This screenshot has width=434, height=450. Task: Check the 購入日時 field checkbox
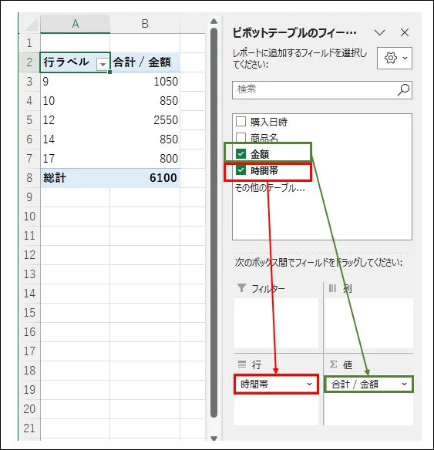(x=241, y=122)
